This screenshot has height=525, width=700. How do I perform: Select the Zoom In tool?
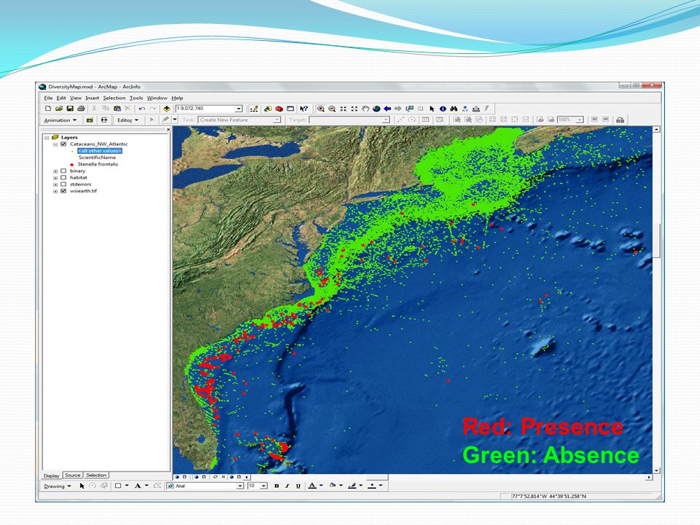321,109
